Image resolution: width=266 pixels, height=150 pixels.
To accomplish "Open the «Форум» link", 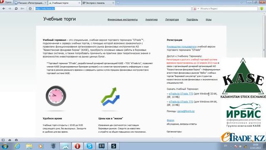I will point(170,120).
